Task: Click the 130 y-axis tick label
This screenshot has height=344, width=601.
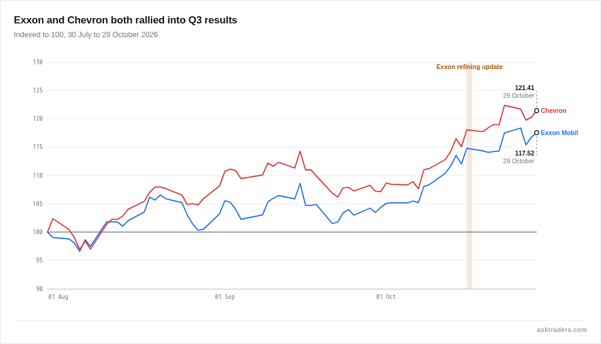Action: tap(37, 62)
